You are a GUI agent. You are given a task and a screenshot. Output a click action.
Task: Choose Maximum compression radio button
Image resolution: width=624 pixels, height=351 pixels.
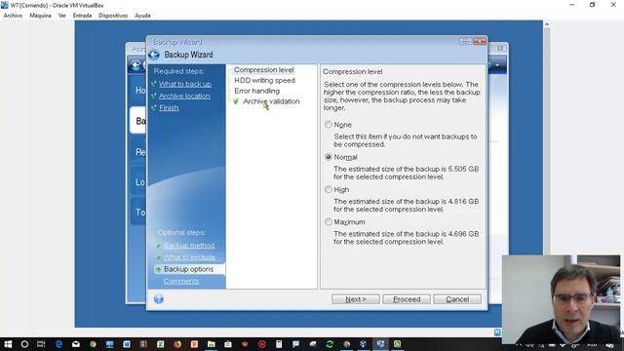point(329,222)
